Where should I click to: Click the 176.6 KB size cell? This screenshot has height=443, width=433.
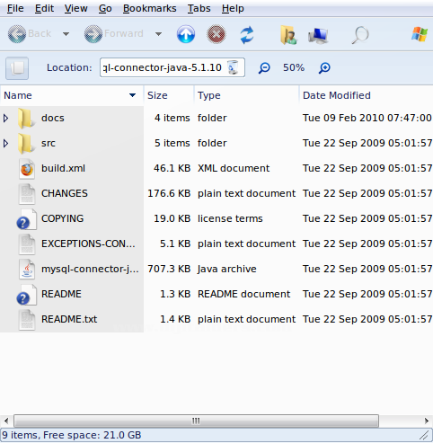tap(169, 193)
